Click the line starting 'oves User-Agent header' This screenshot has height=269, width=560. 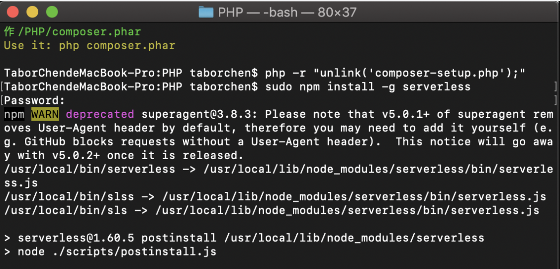[279, 128]
